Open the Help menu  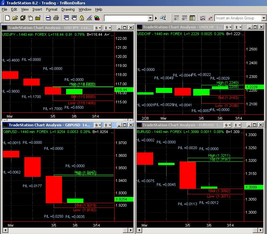click(98, 9)
